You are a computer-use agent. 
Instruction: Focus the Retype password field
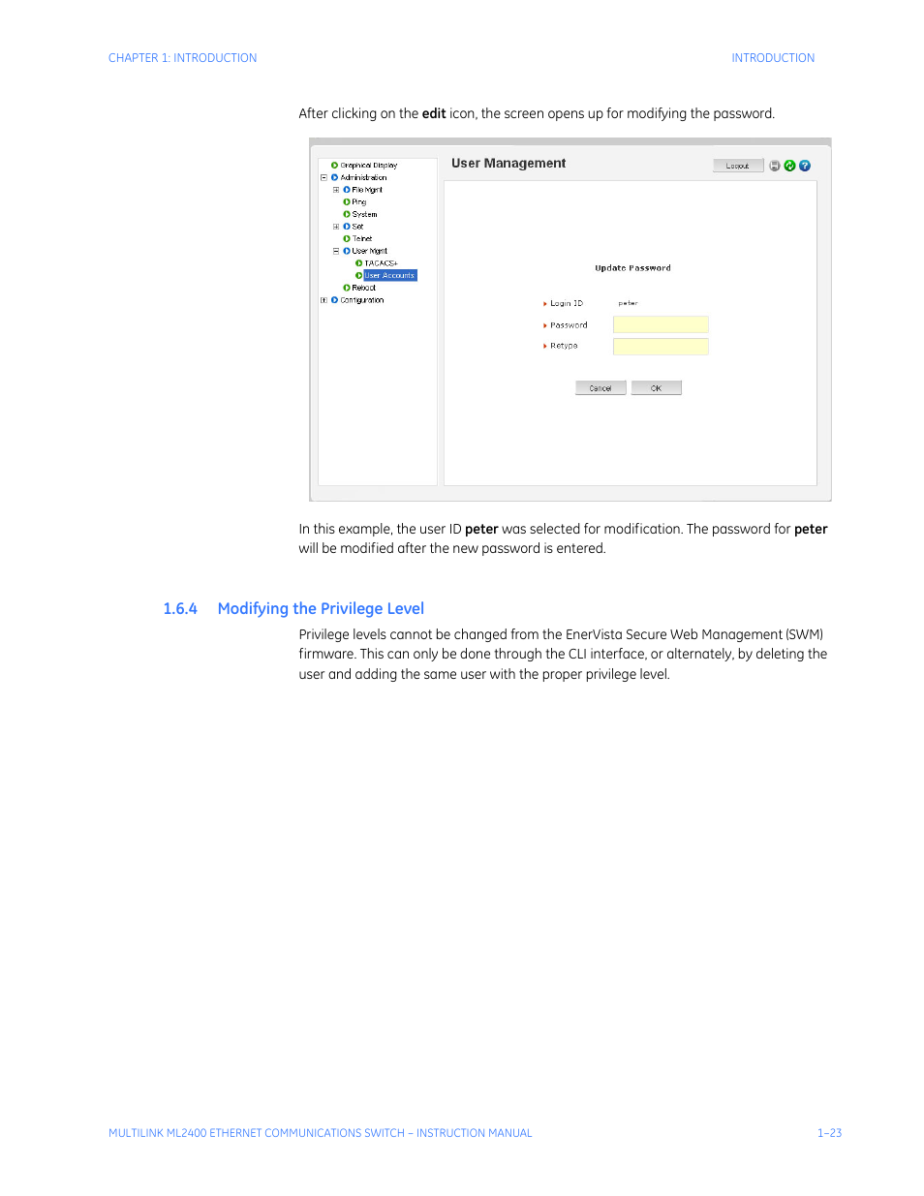(661, 347)
